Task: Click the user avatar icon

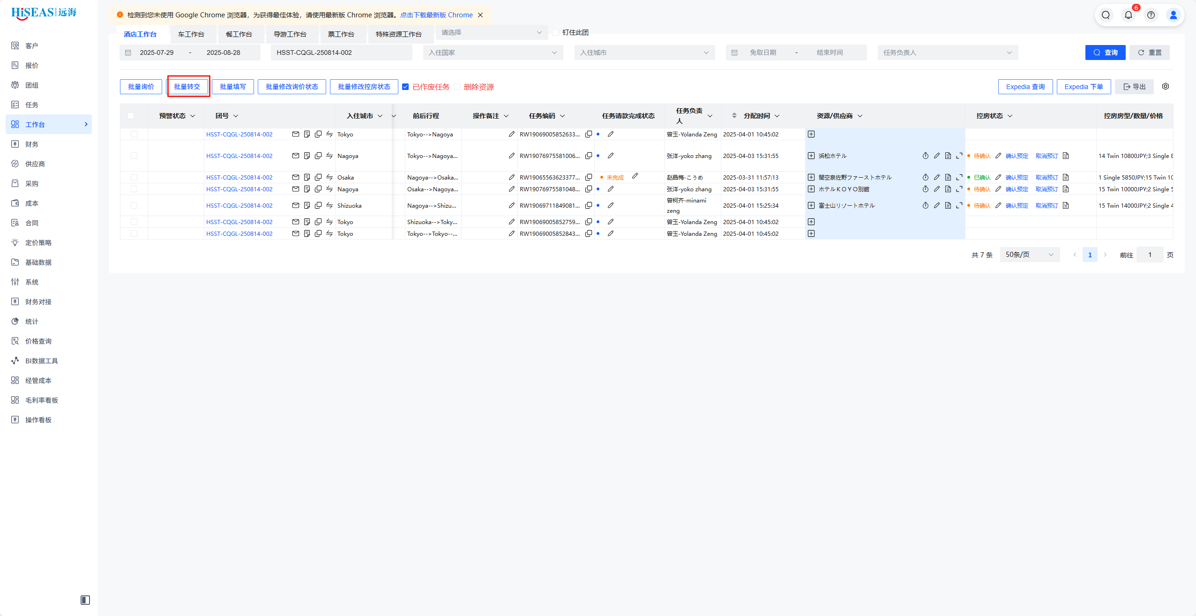Action: tap(1173, 15)
